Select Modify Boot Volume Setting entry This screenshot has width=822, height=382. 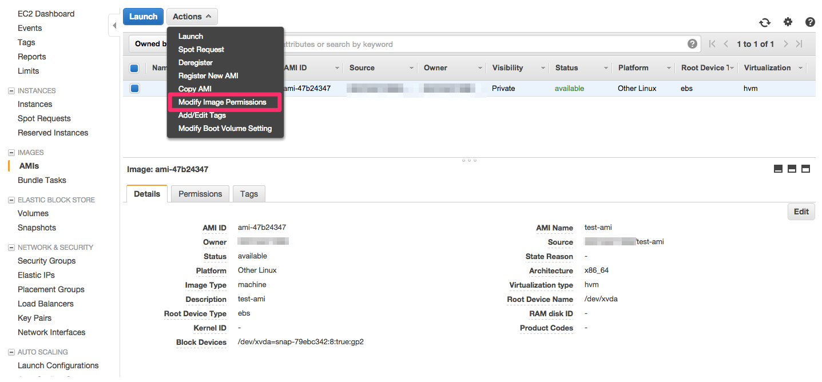pyautogui.click(x=225, y=128)
